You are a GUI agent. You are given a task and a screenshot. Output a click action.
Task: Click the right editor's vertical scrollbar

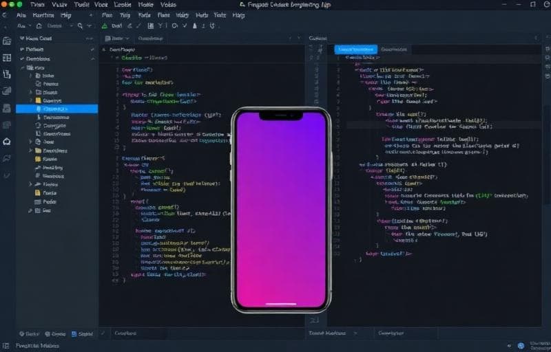coord(546,154)
